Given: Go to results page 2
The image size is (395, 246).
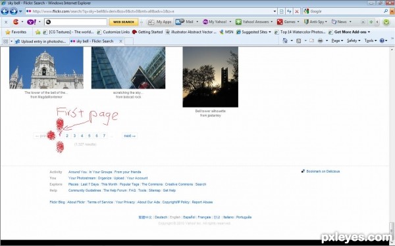Looking at the screenshot, I should point(67,136).
